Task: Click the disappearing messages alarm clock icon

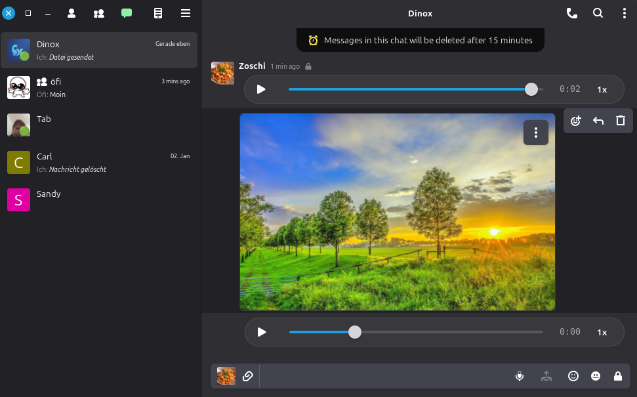Action: click(313, 40)
